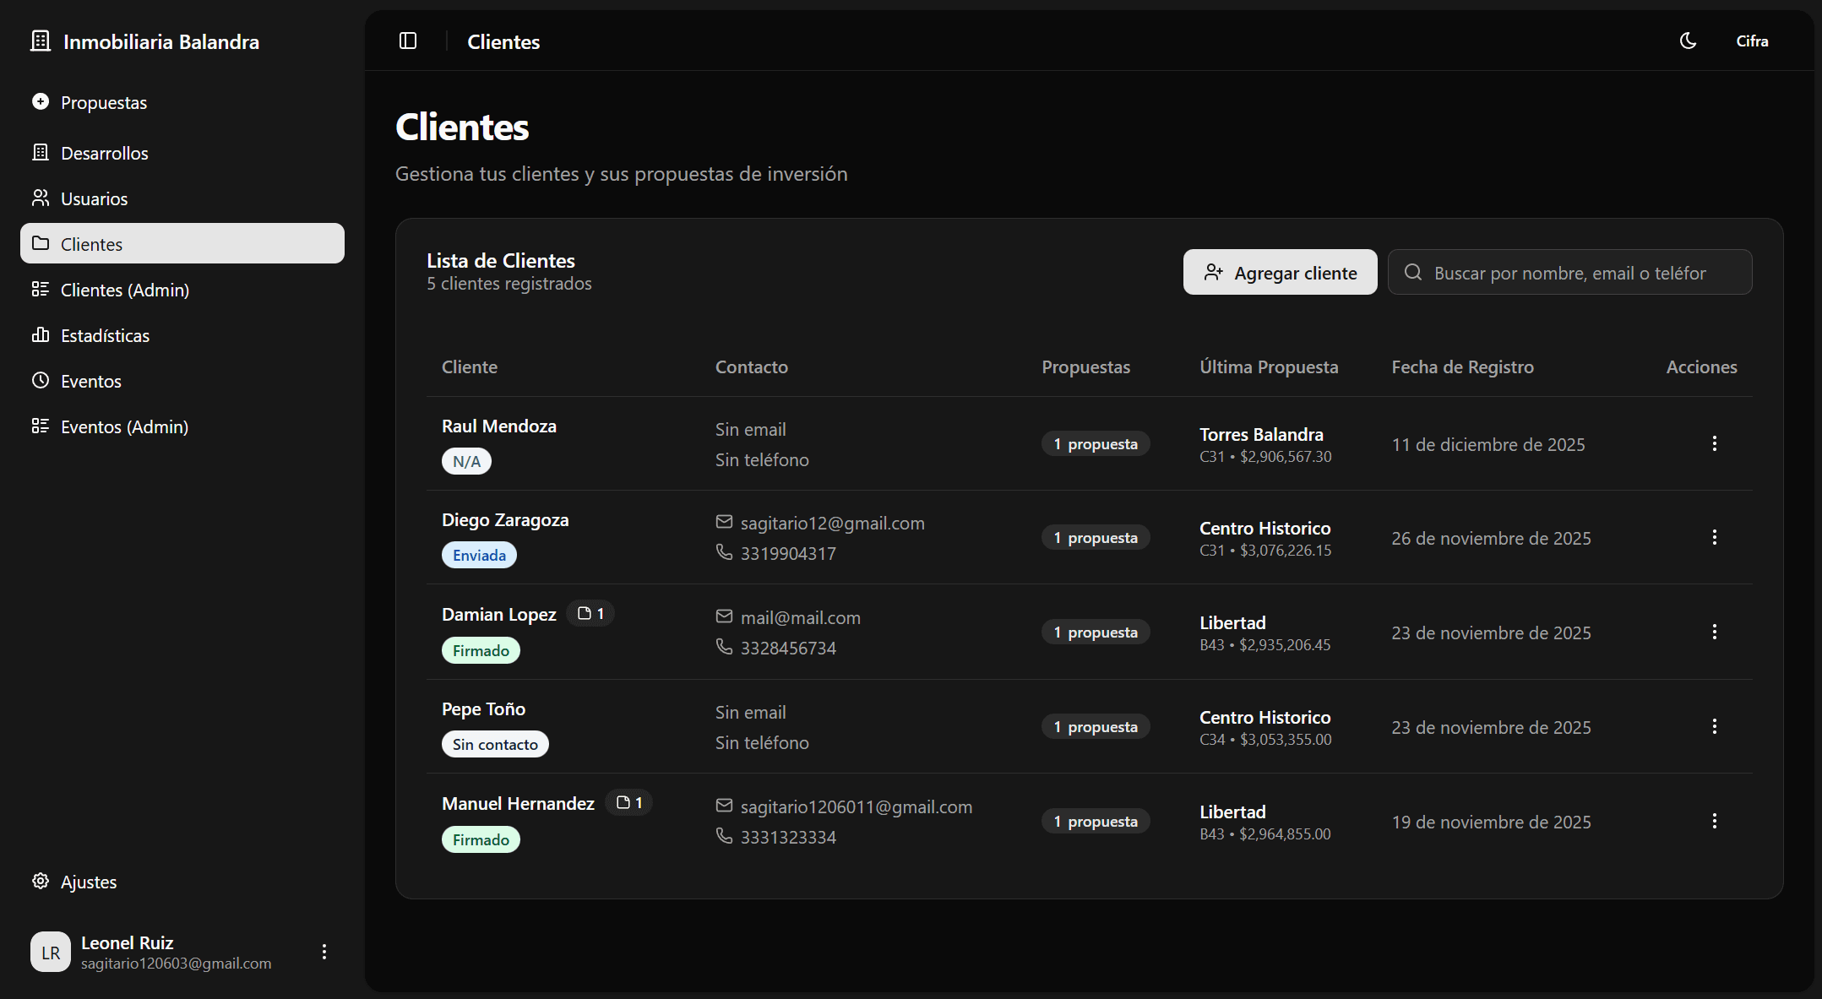Viewport: 1822px width, 999px height.
Task: Open Ajustes settings
Action: (89, 882)
